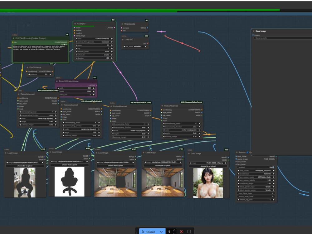This screenshot has width=312, height=234.
Task: Decrease denoise with its left arrow
Action: [77, 58]
